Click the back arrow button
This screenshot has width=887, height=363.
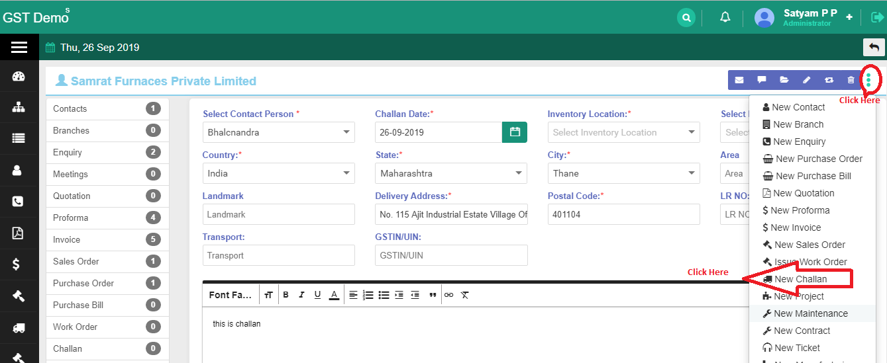click(x=874, y=47)
